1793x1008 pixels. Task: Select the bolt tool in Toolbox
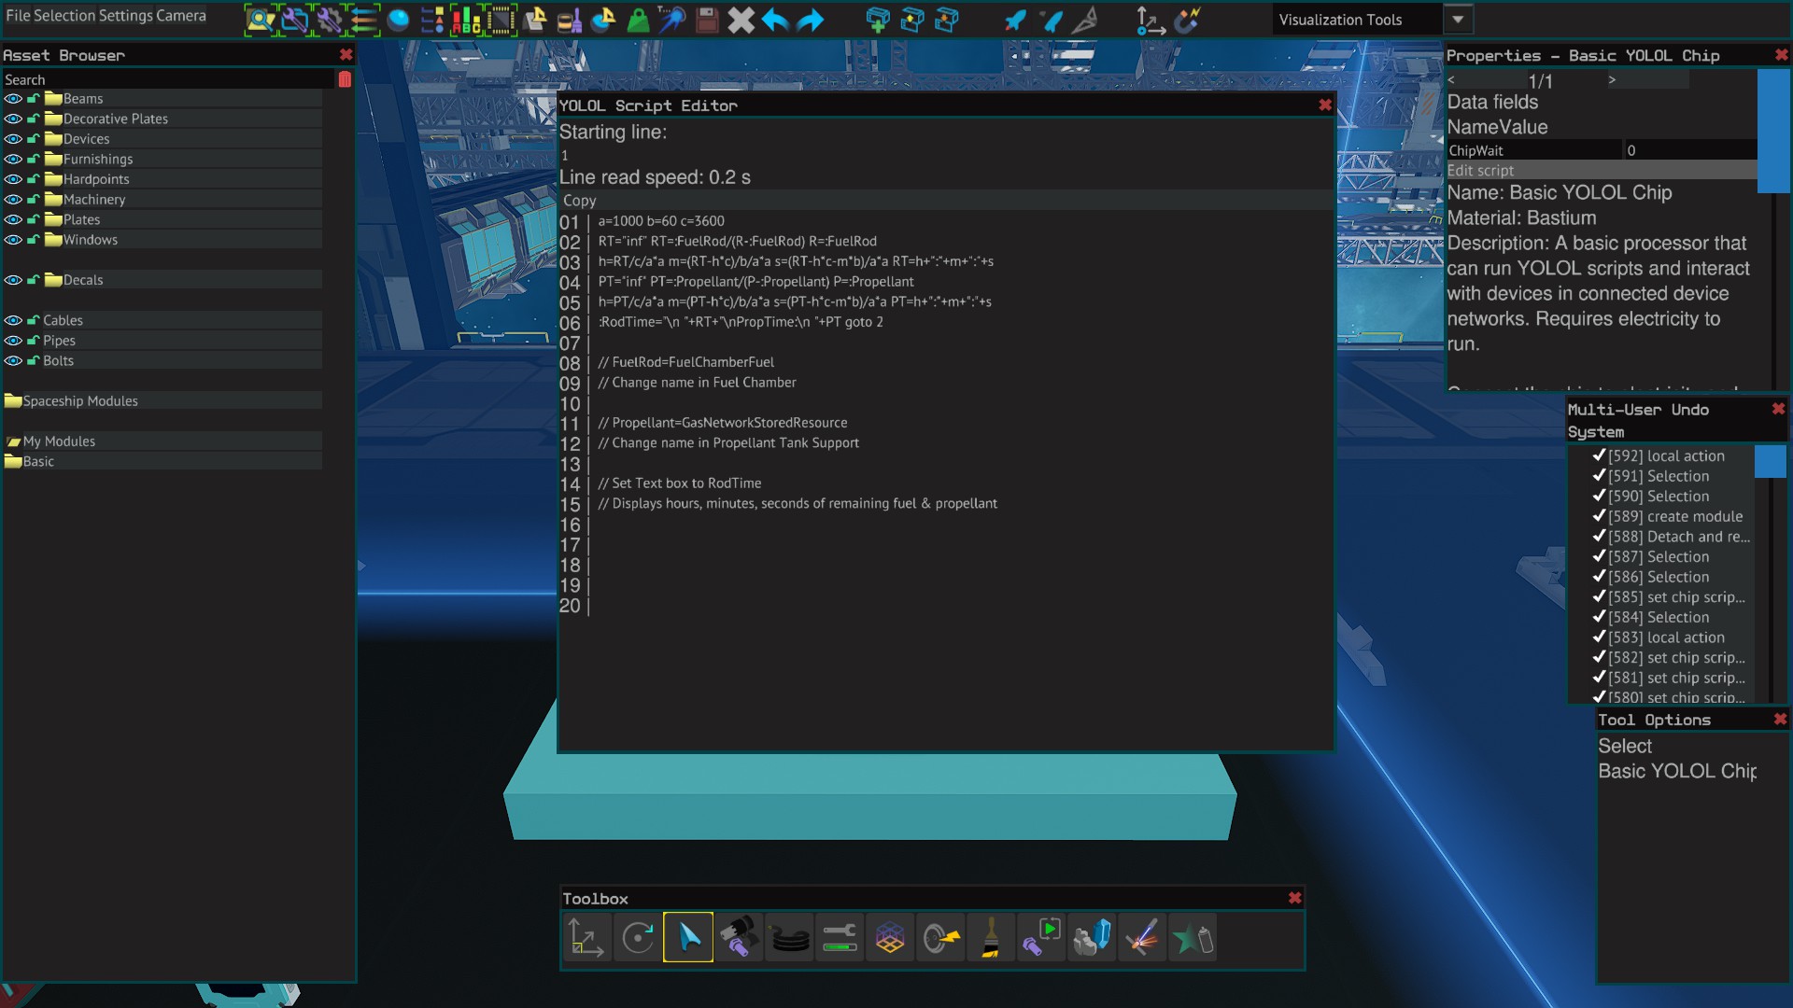pyautogui.click(x=739, y=938)
